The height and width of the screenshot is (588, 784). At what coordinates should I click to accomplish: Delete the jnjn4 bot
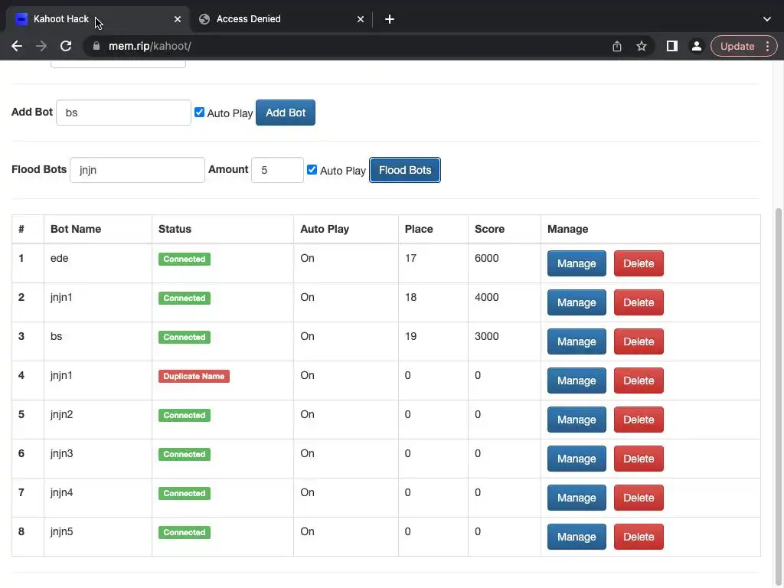pos(639,498)
